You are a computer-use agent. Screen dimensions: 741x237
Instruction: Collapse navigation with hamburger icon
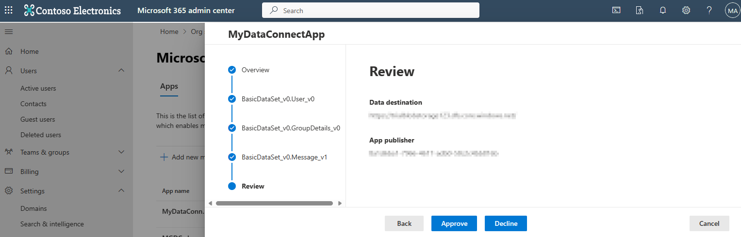point(9,32)
